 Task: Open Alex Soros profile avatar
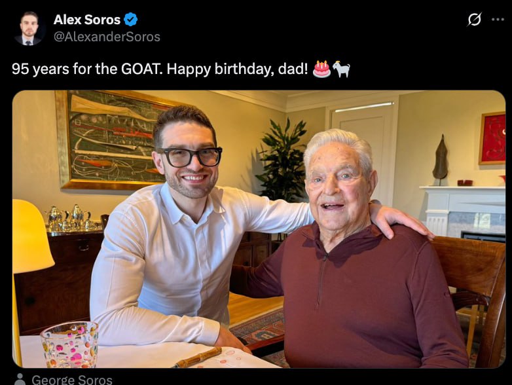point(29,29)
